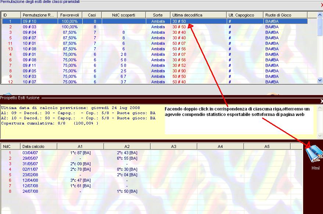Sort by Sorte column header

158,15
